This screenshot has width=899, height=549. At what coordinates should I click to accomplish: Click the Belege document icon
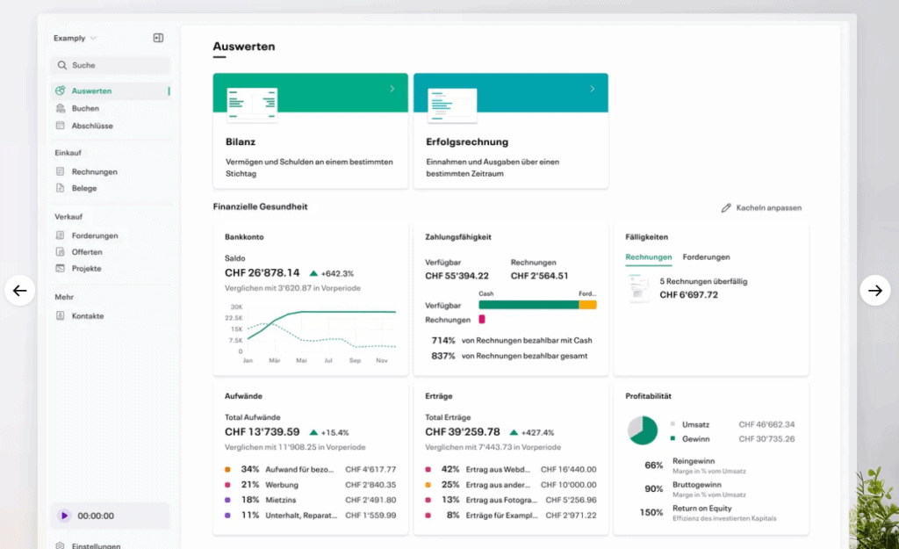click(60, 188)
